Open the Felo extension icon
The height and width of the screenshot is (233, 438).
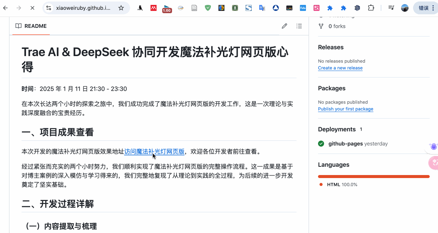303,8
